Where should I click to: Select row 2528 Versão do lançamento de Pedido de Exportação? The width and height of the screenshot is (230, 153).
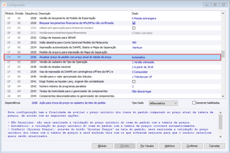[112, 18]
